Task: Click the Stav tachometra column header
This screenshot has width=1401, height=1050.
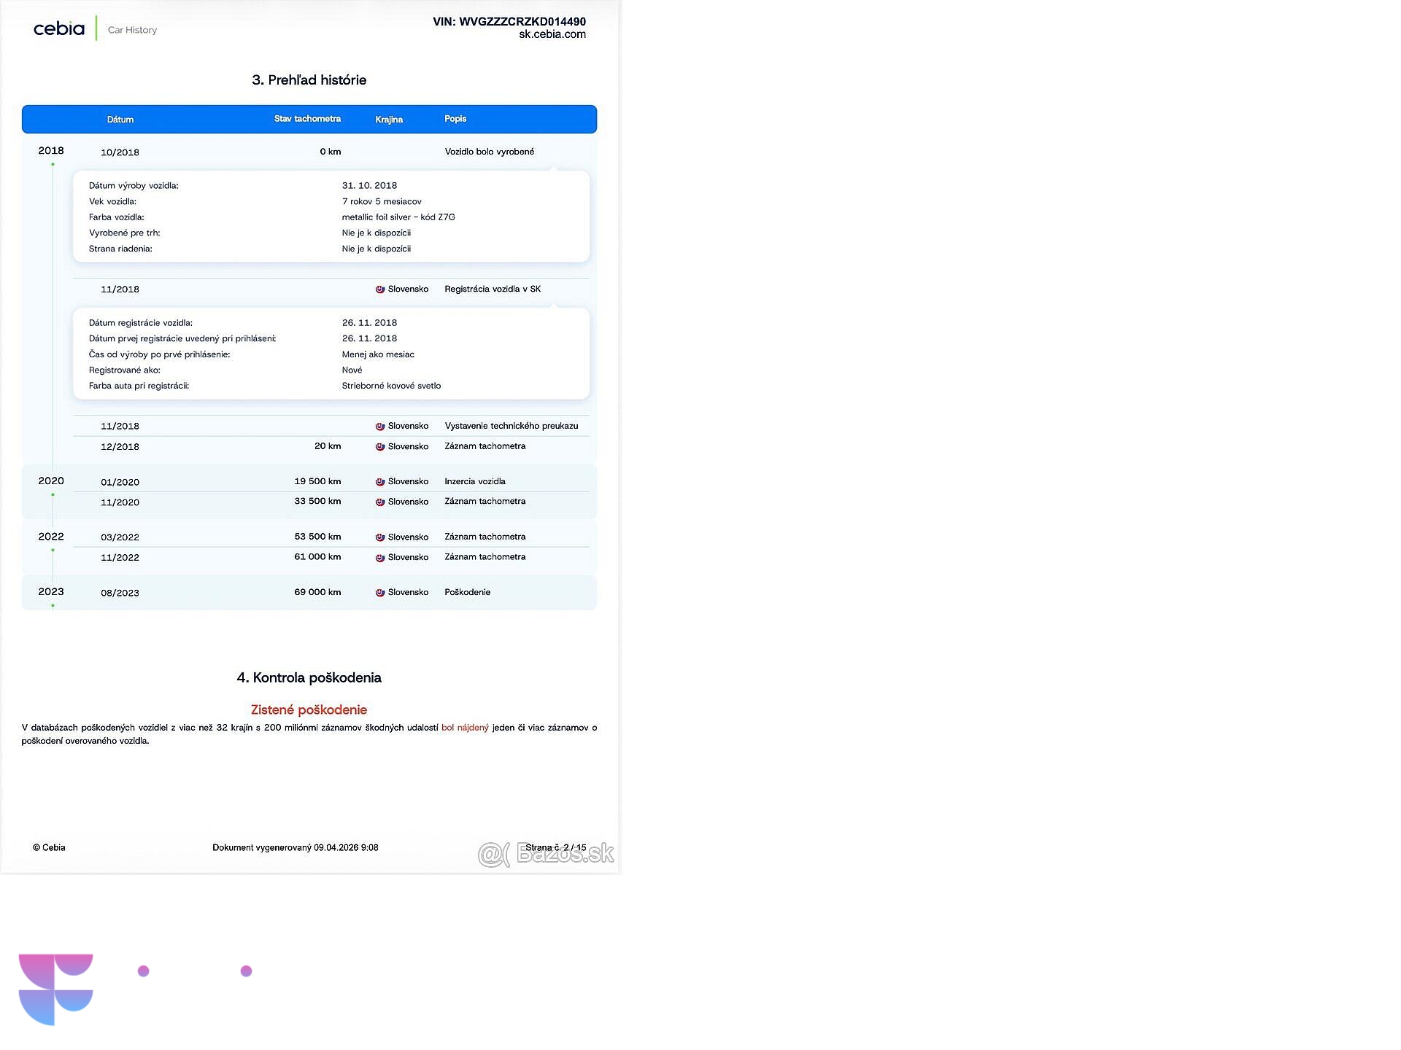Action: click(x=307, y=119)
